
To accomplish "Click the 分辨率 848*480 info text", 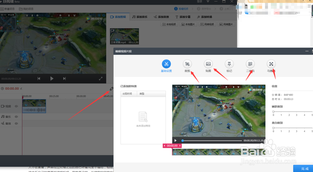I will tap(282, 95).
